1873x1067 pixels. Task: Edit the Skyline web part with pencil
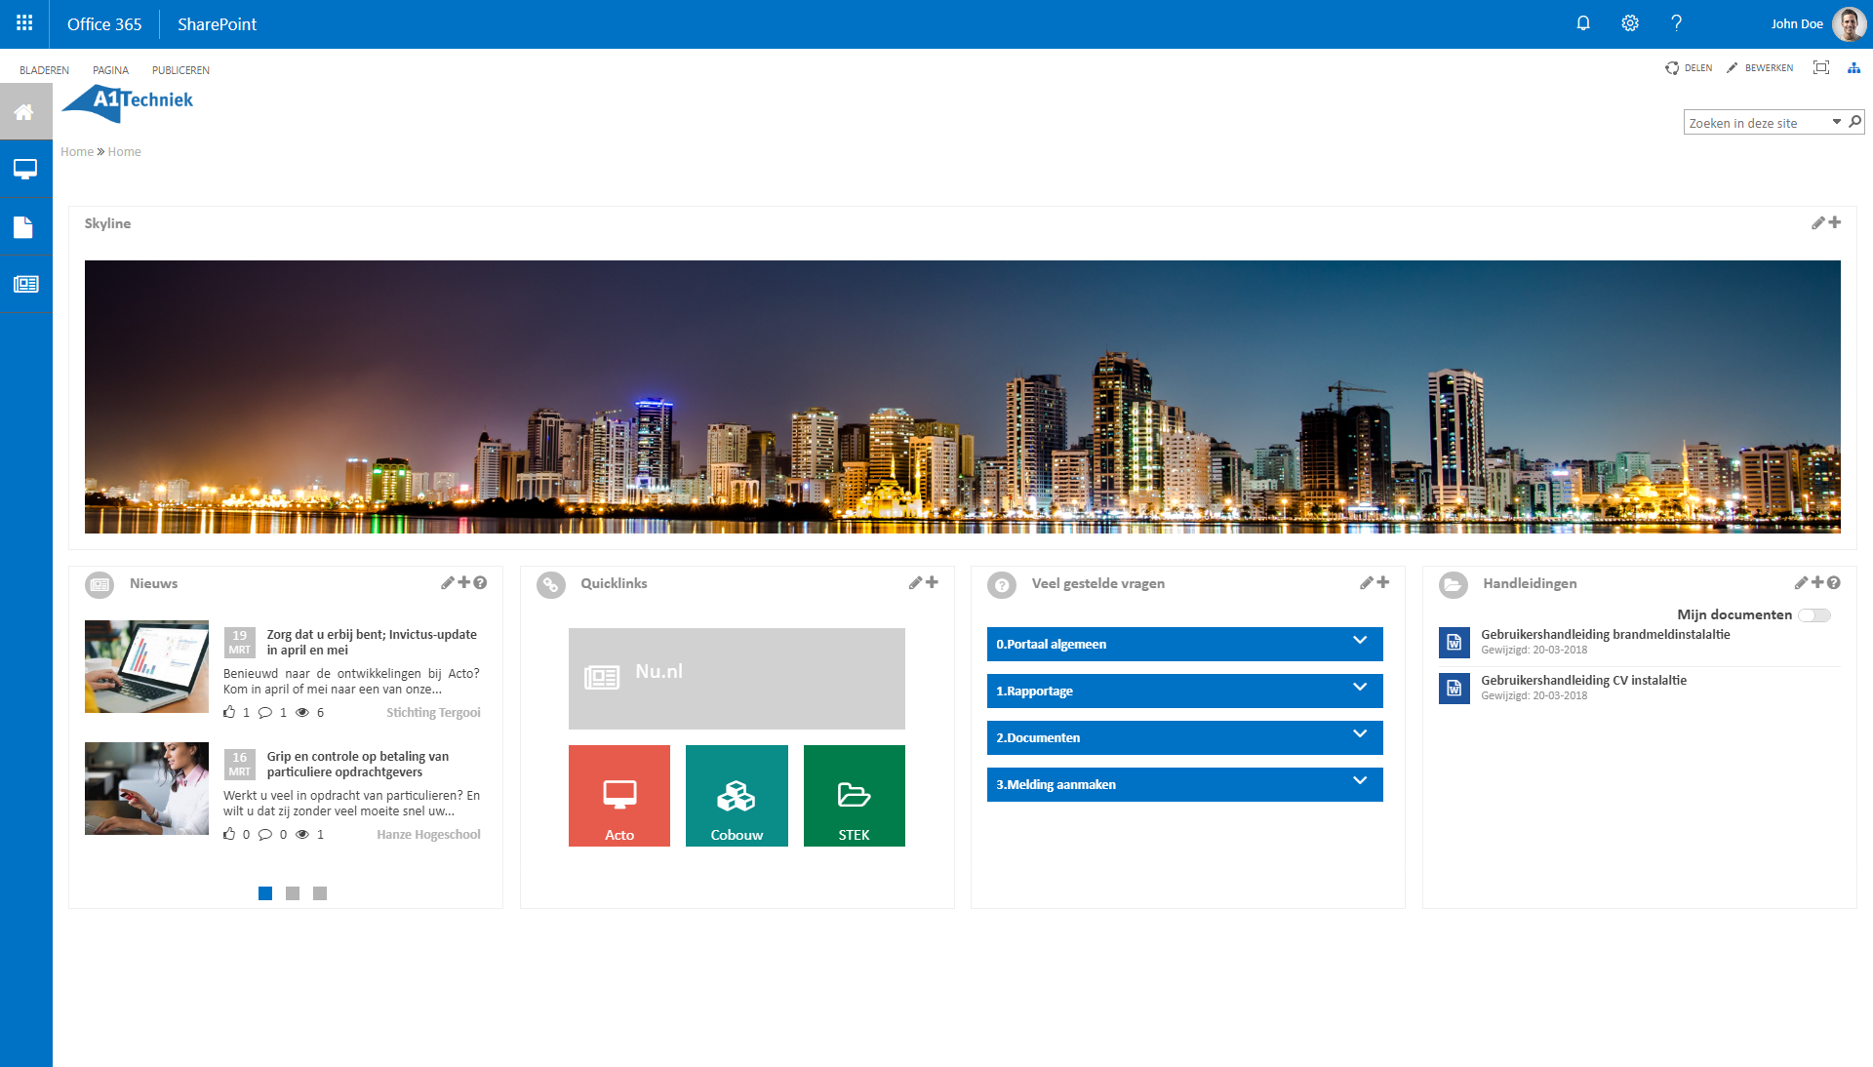click(1817, 223)
